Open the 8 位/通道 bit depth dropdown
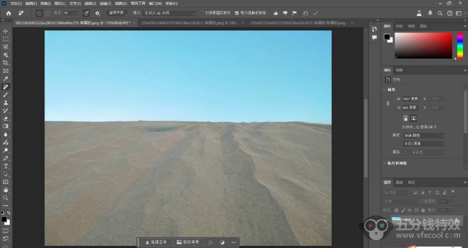This screenshot has height=248, width=468. click(x=424, y=144)
